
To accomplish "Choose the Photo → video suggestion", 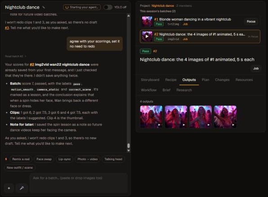I will click(x=88, y=159).
